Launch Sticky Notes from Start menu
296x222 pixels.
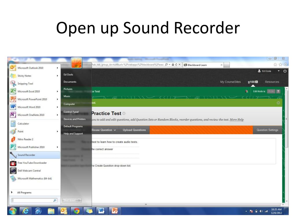click(35, 76)
